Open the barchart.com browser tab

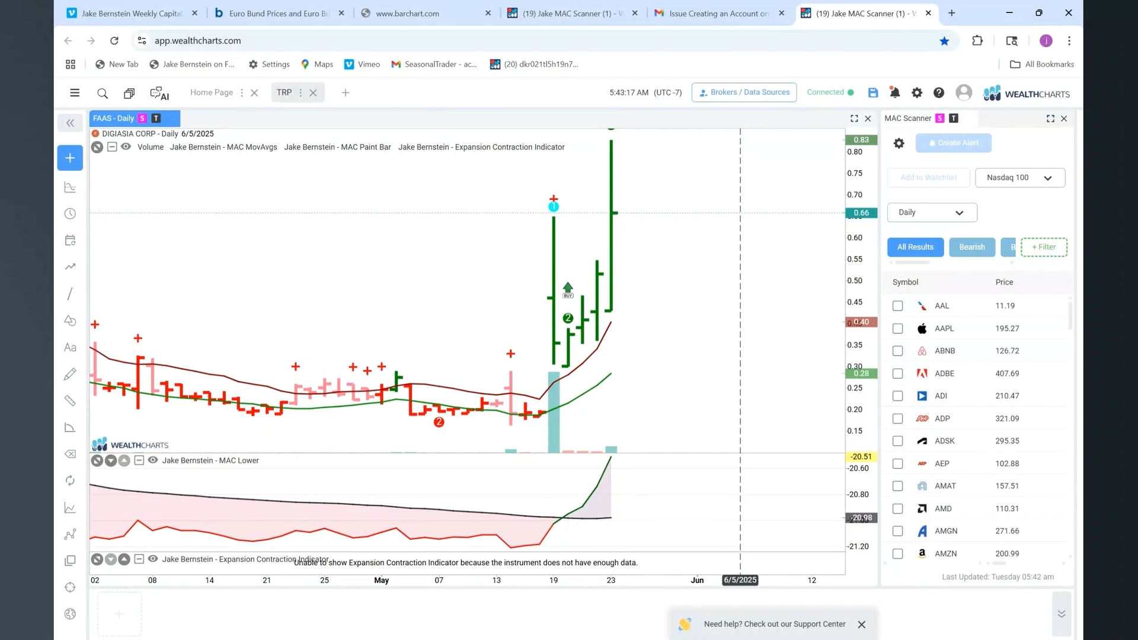(427, 13)
